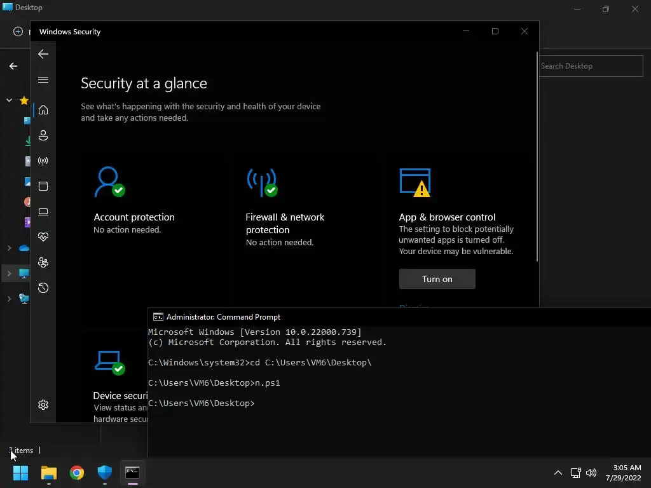Open Protection history sidebar icon
651x488 pixels.
point(43,288)
